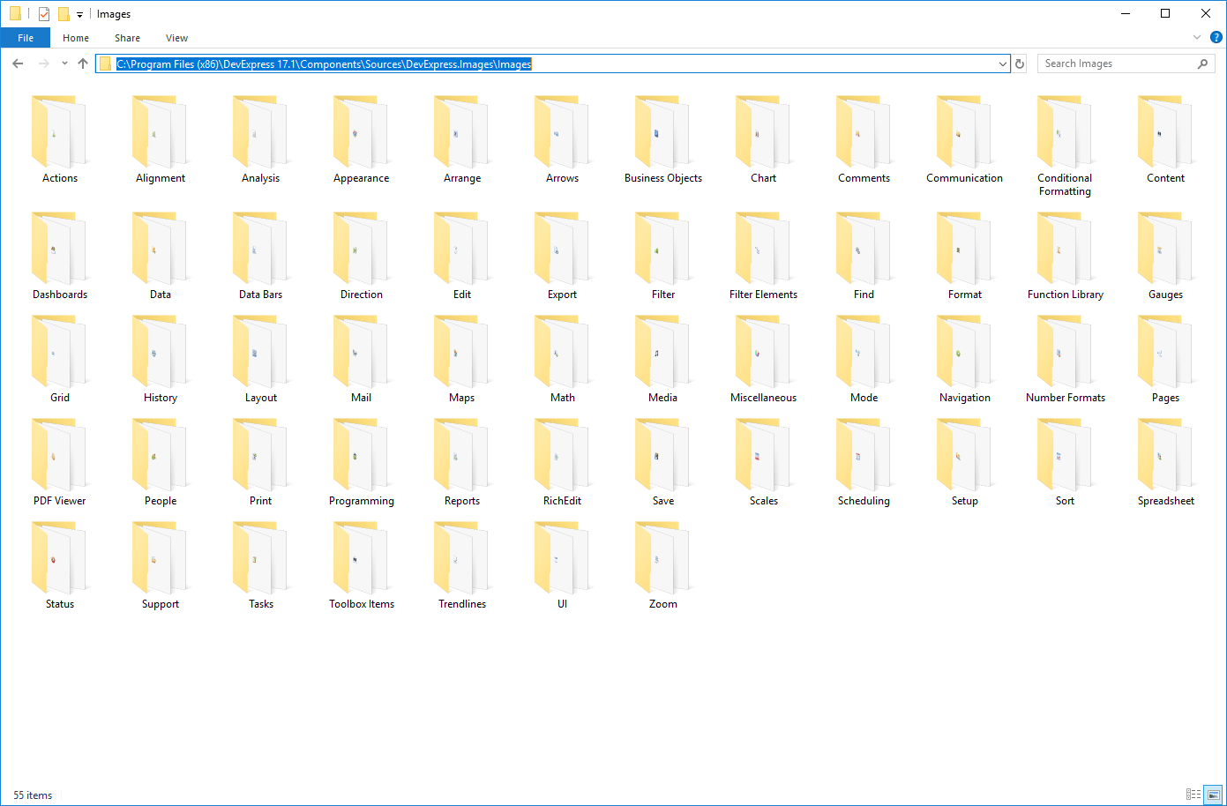Open Explorer help
The width and height of the screenshot is (1227, 806).
pyautogui.click(x=1216, y=38)
